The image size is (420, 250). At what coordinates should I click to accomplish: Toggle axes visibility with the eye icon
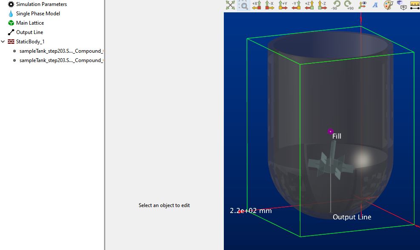[x=362, y=5]
